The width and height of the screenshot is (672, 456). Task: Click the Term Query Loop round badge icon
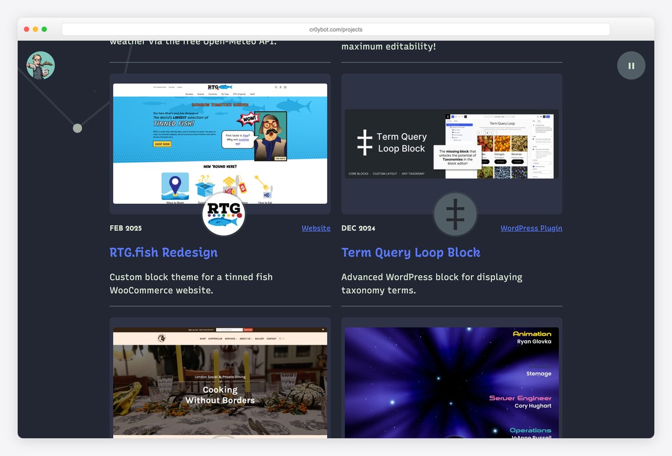click(x=455, y=214)
